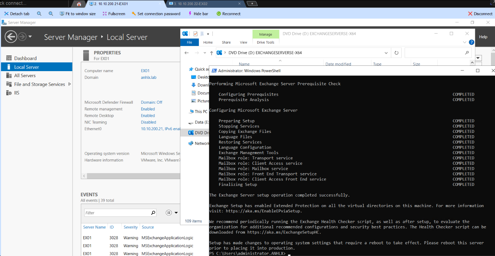Image resolution: width=495 pixels, height=256 pixels.
Task: Click the EX01 computer name link
Action: pyautogui.click(x=145, y=71)
